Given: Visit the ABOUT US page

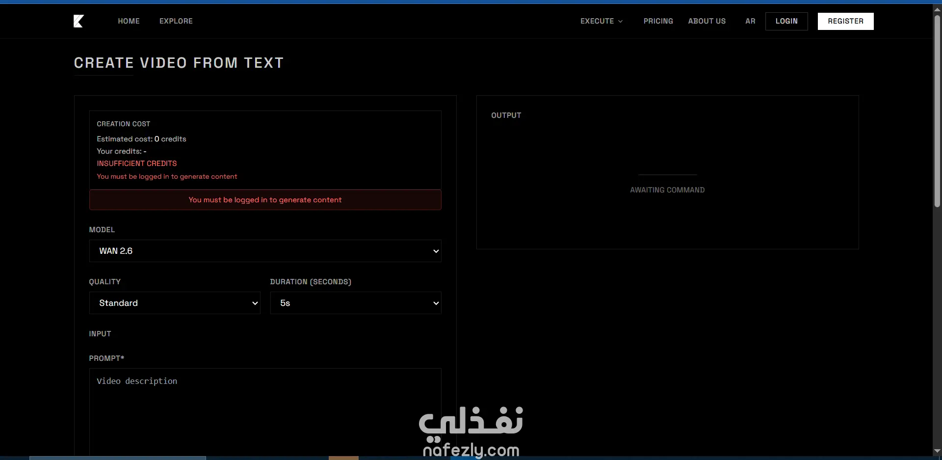Looking at the screenshot, I should pos(707,21).
